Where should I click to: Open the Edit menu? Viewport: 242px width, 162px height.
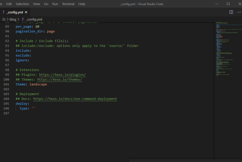pyautogui.click(x=9, y=4)
